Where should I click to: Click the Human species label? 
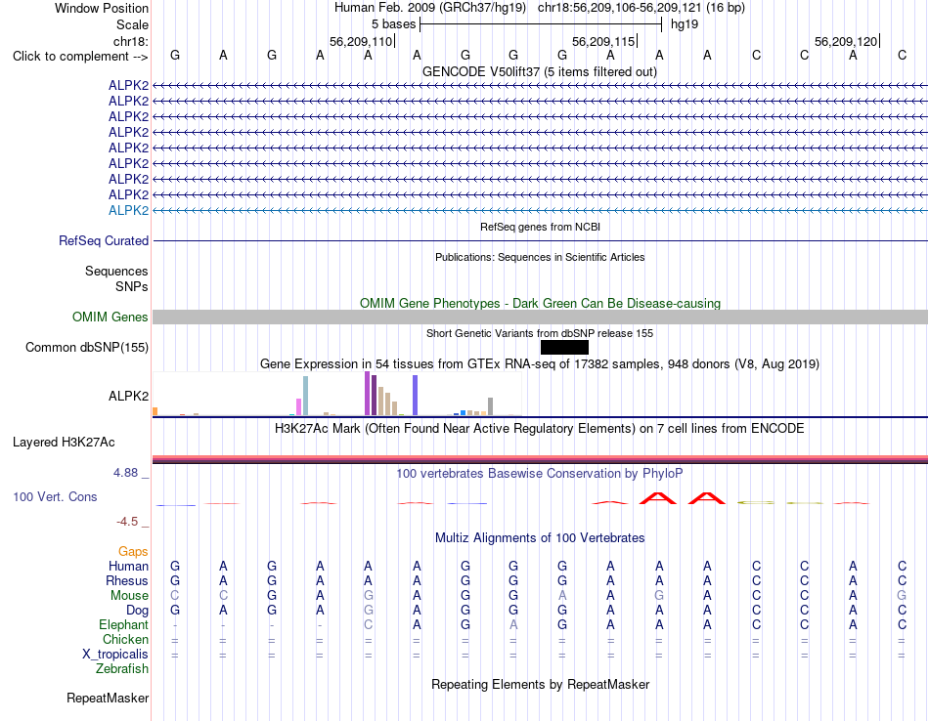(128, 567)
